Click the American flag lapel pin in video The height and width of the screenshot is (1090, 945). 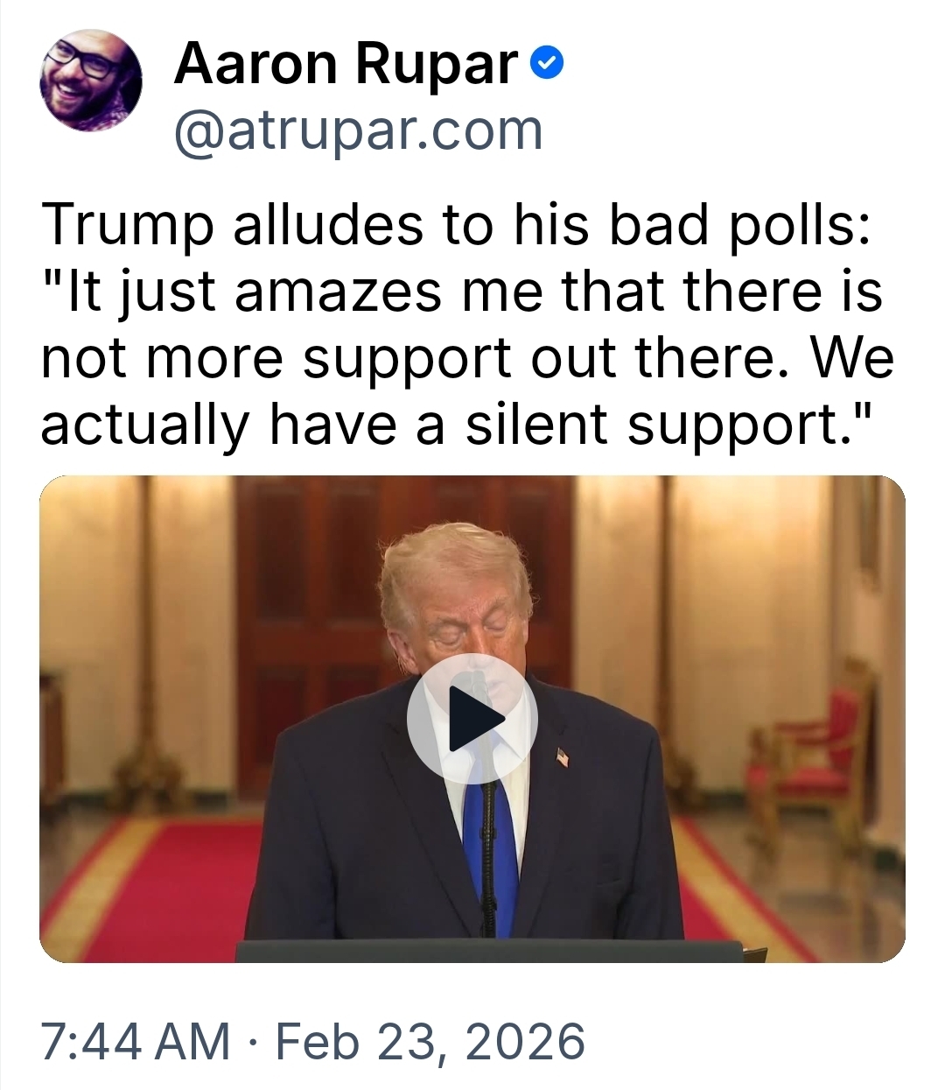tap(562, 756)
